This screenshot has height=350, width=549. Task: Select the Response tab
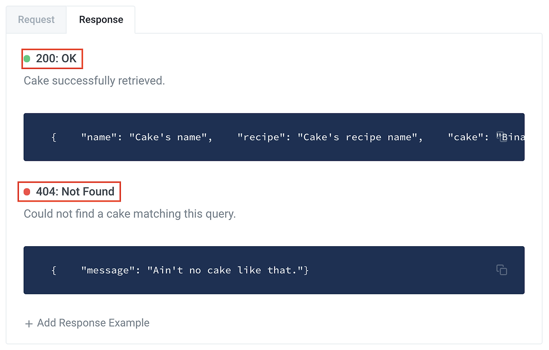click(x=101, y=20)
